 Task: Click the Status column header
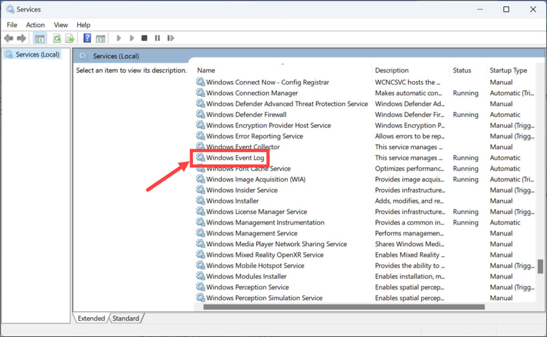[462, 70]
